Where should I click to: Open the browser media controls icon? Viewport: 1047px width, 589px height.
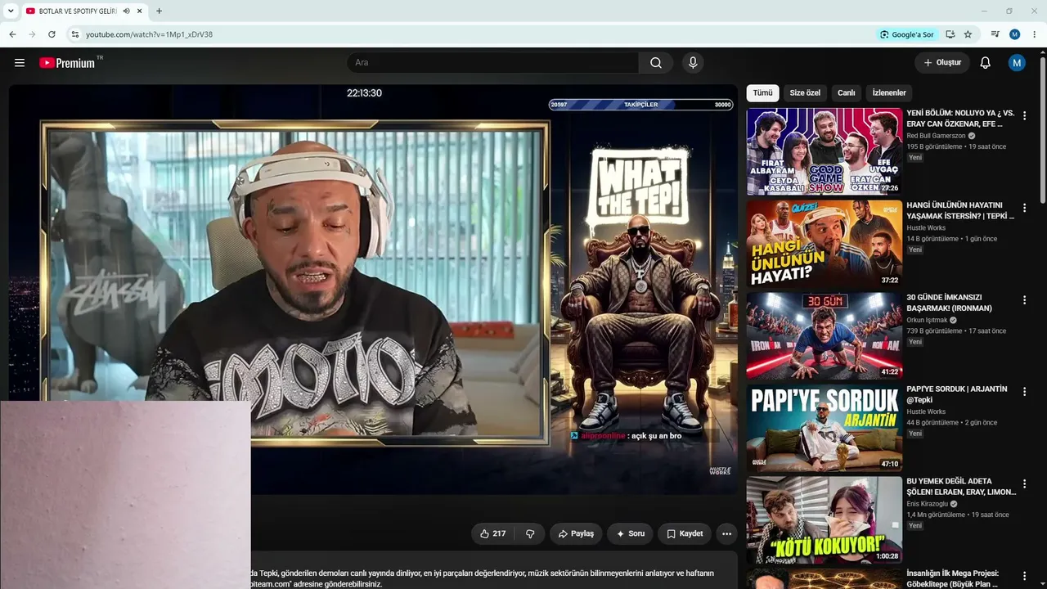(995, 34)
